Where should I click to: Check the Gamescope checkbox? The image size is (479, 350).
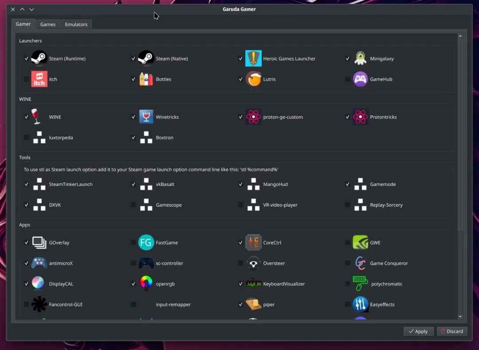coord(133,204)
